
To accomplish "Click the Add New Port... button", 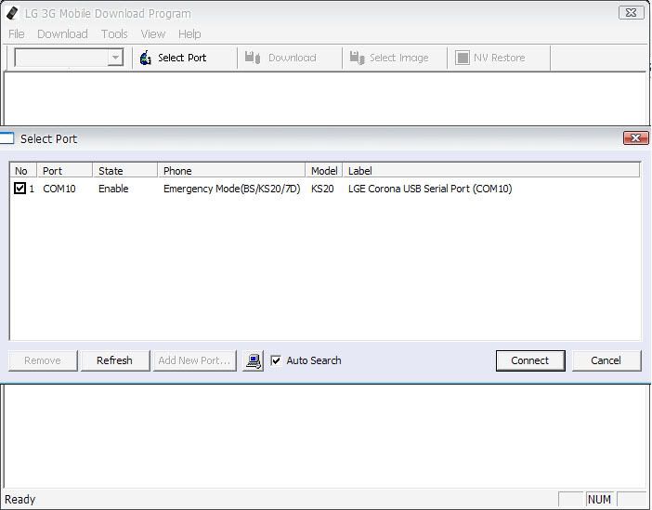I will pyautogui.click(x=194, y=360).
